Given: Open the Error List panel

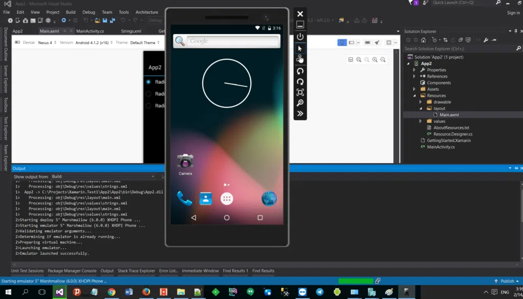Looking at the screenshot, I should point(169,270).
